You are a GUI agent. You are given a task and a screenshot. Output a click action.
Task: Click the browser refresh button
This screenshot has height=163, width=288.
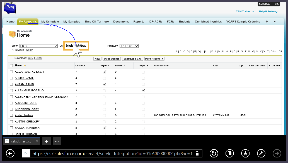pyautogui.click(x=214, y=153)
